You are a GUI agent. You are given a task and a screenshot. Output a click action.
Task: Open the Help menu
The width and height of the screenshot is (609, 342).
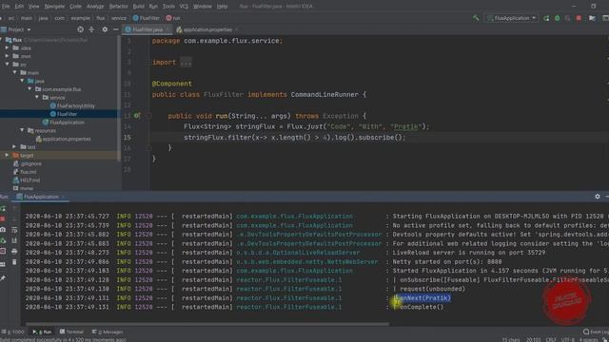(222, 7)
